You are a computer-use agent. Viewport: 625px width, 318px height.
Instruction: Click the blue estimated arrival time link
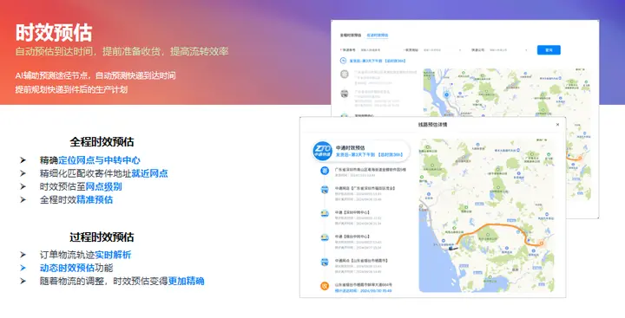(x=363, y=291)
